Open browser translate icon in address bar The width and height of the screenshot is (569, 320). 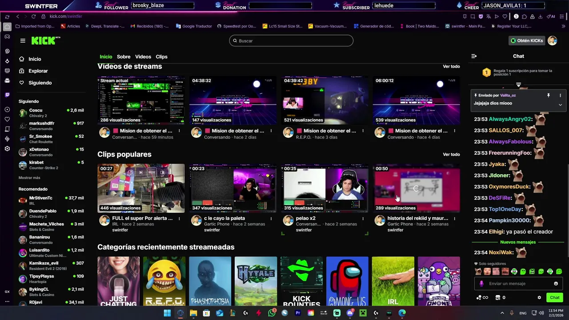pyautogui.click(x=489, y=16)
